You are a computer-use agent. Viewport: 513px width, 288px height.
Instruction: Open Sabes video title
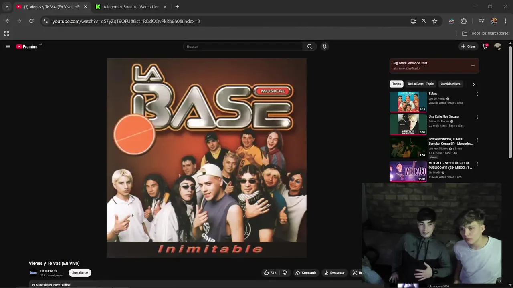433,94
